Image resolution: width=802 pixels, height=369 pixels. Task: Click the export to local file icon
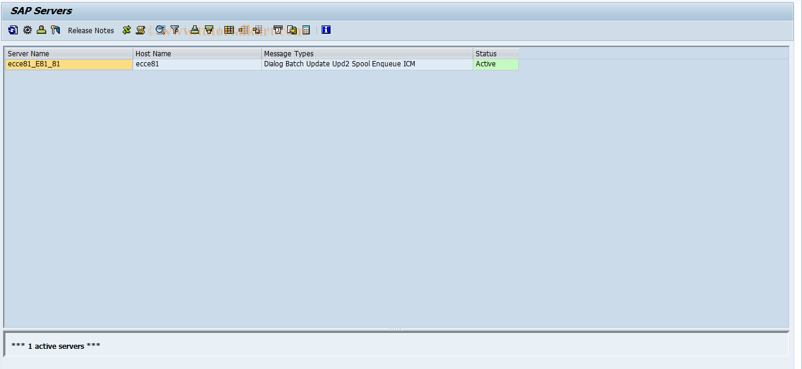(292, 30)
